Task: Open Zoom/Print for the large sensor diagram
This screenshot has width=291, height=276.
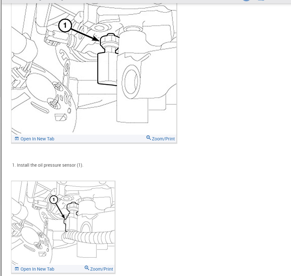Action: coord(161,138)
